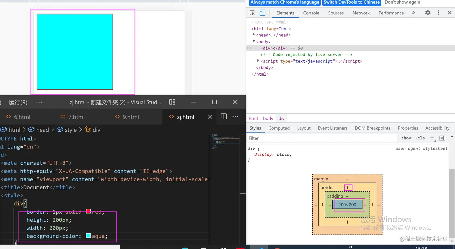Open the ellipsis actions beside div row

[x=249, y=48]
